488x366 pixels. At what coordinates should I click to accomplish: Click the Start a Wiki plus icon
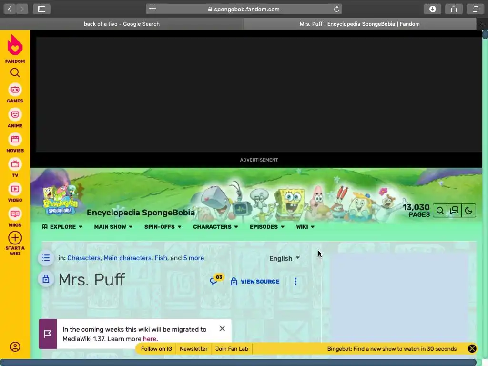[15, 238]
